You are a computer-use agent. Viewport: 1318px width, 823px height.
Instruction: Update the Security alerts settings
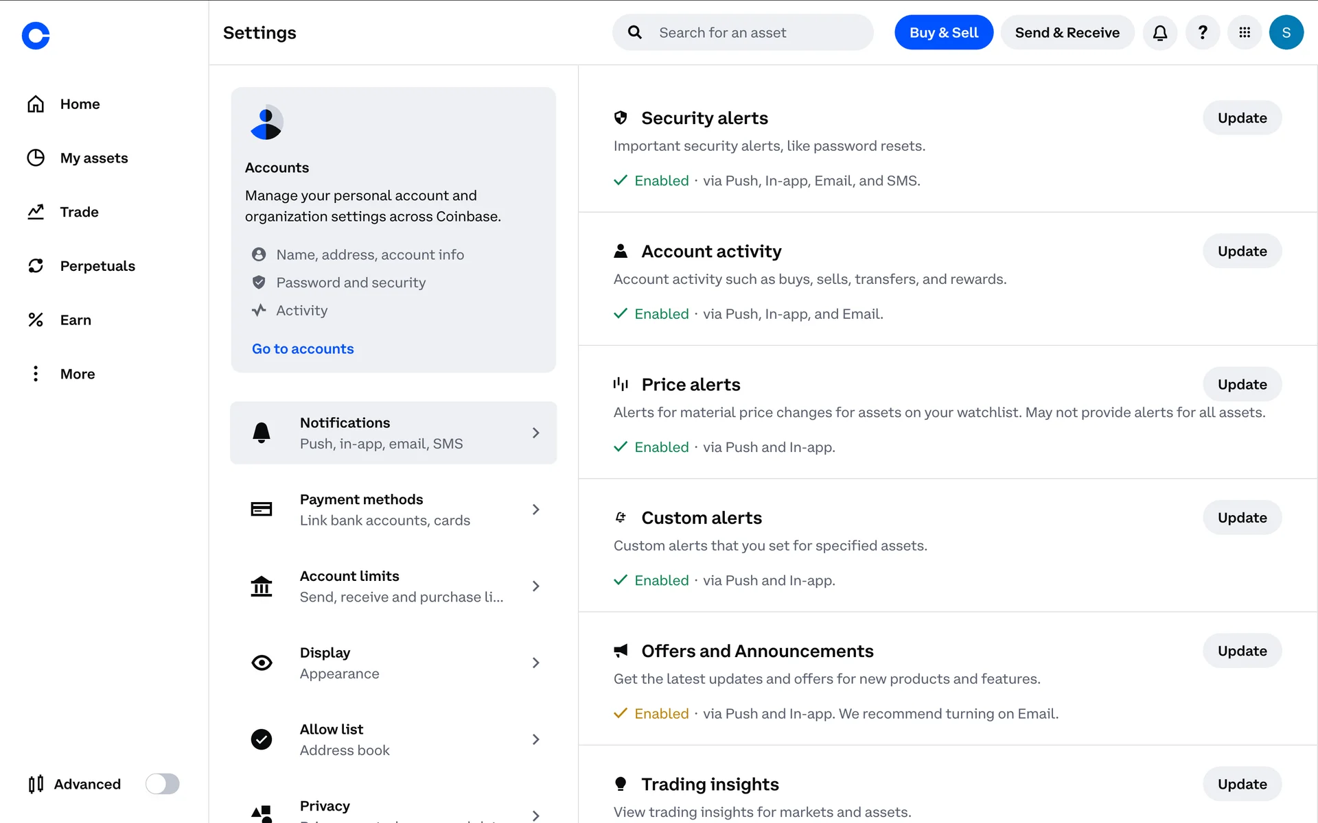[1242, 118]
